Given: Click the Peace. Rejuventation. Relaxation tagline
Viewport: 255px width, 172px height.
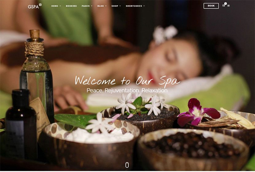Looking at the screenshot, I should pyautogui.click(x=127, y=90).
